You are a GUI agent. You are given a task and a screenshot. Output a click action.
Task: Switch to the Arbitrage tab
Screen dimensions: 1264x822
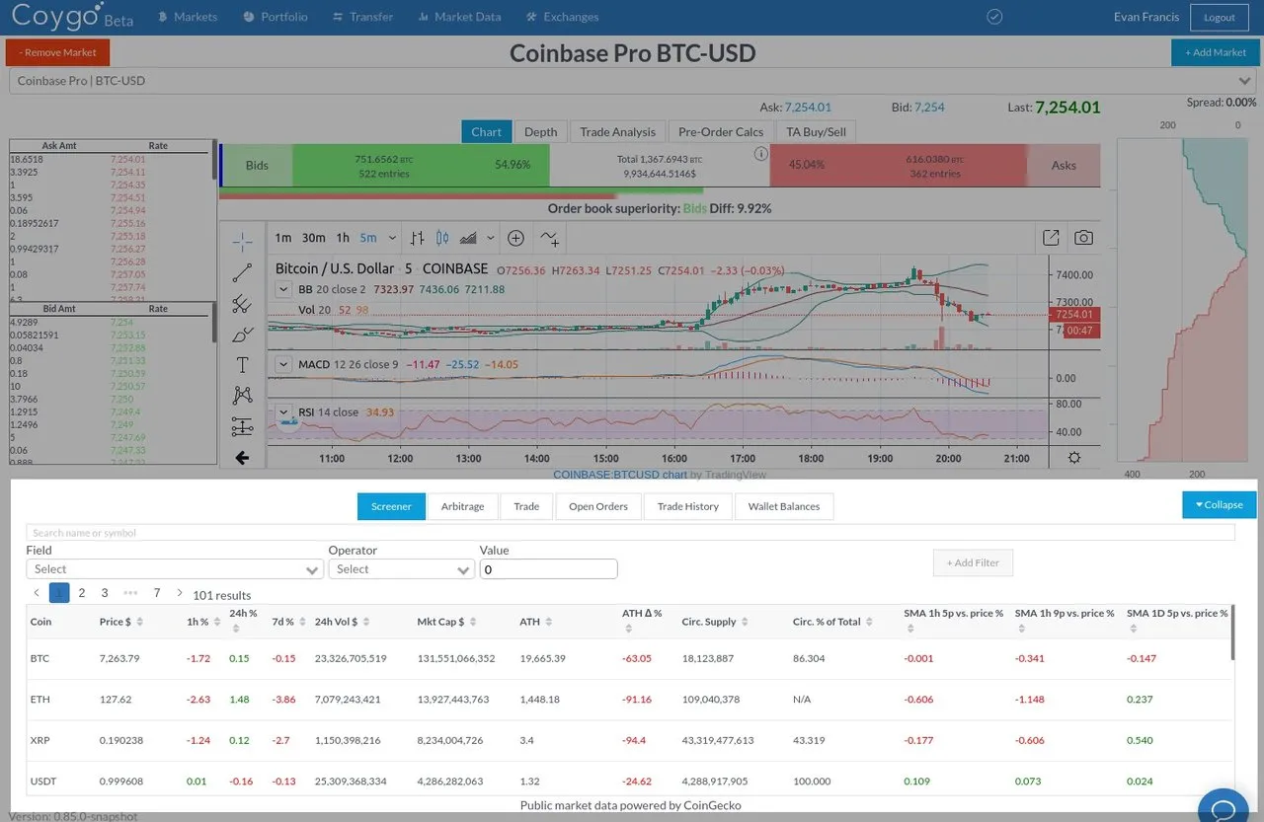(x=462, y=506)
